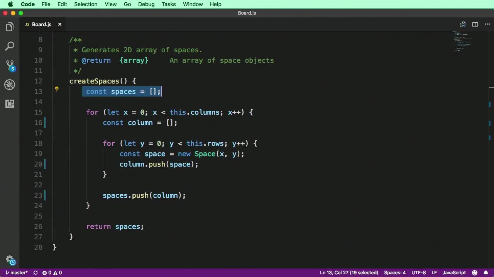The width and height of the screenshot is (494, 277).
Task: Open the Explorer view in activity bar
Action: tap(10, 27)
